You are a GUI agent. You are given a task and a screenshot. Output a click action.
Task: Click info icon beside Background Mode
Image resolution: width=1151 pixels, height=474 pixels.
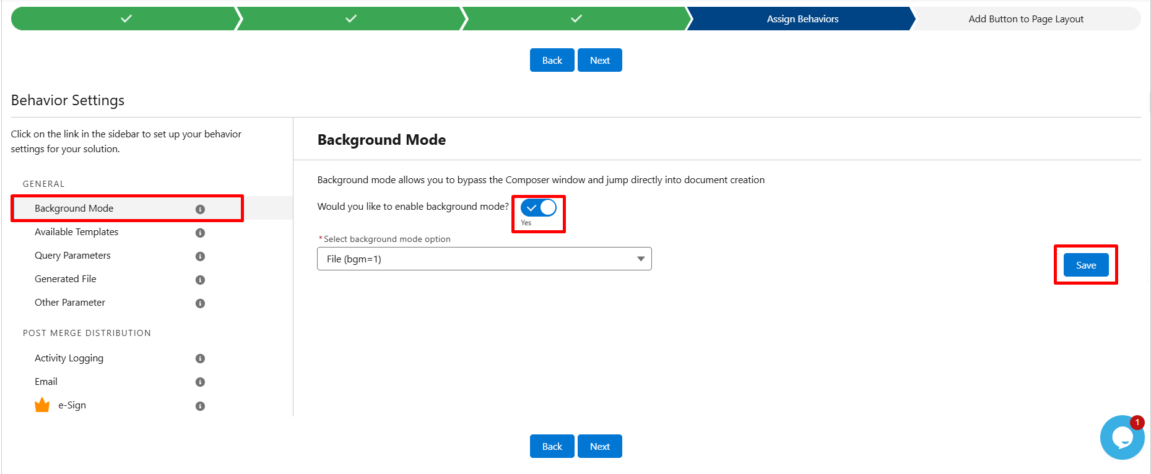[x=200, y=209]
